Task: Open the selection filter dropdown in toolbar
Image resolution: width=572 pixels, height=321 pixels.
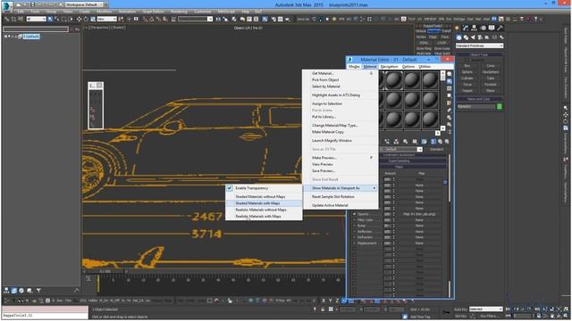Action: coord(36,19)
